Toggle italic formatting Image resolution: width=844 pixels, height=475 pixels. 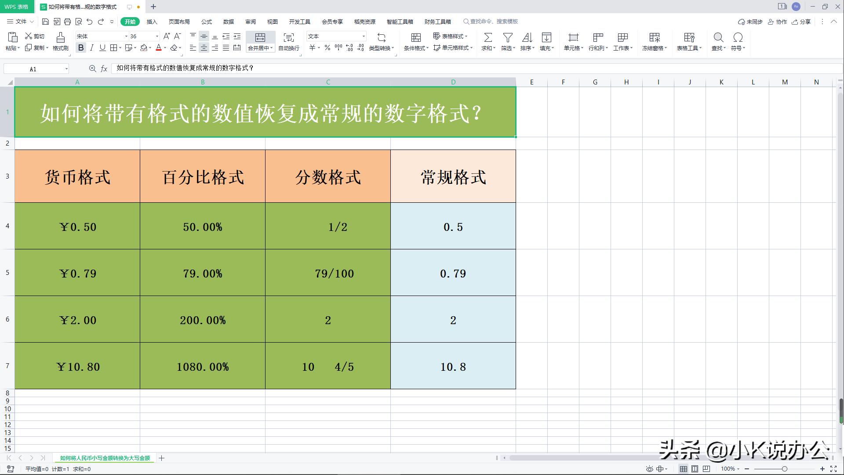[x=91, y=48]
